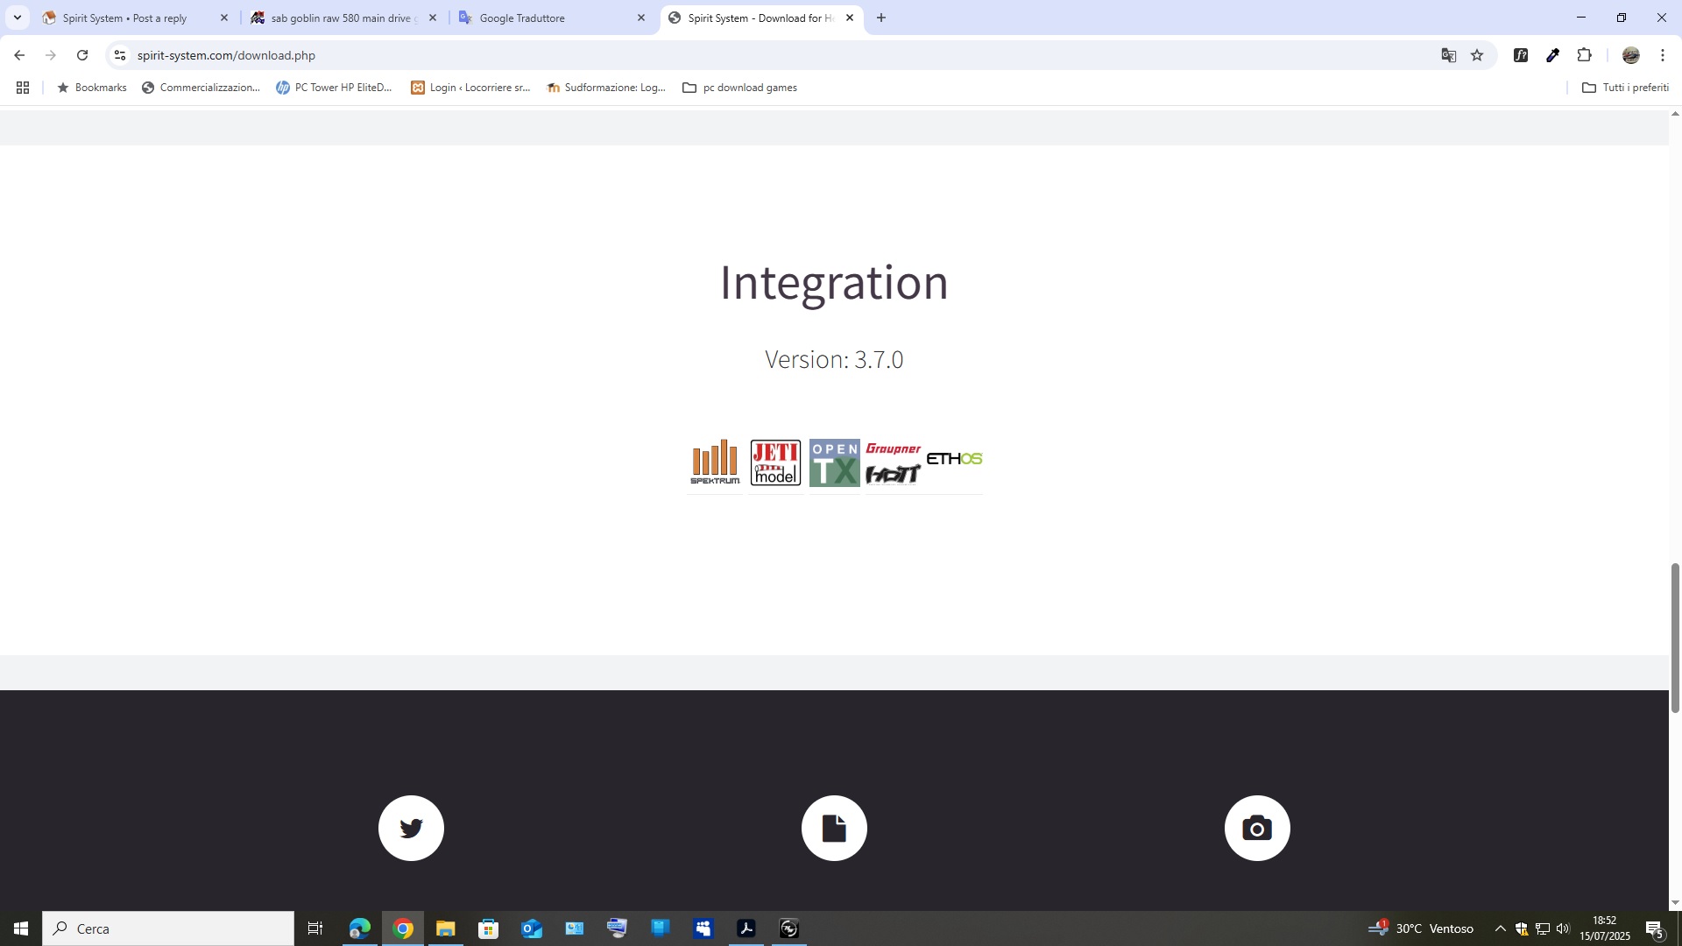Click the Graupner HoTT integration logo
1682x946 pixels.
click(x=893, y=462)
